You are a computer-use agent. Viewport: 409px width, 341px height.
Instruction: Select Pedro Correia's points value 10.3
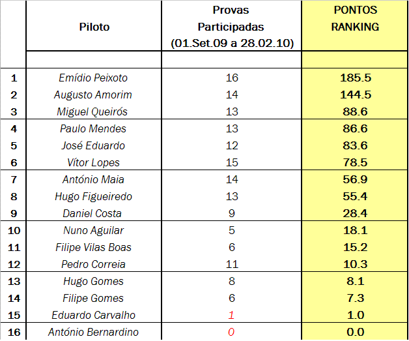(x=355, y=264)
